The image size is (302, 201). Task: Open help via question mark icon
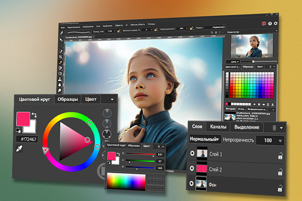coord(270,23)
